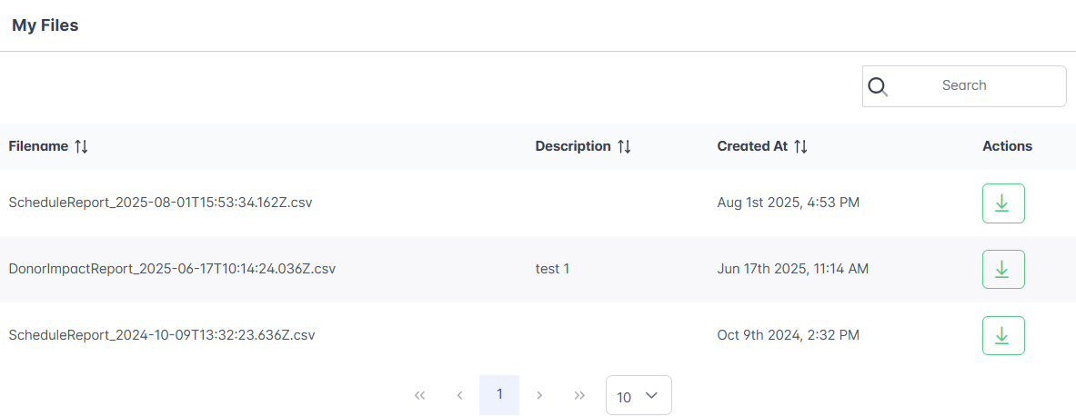Select page 1 in pagination
This screenshot has width=1076, height=416.
(x=499, y=394)
